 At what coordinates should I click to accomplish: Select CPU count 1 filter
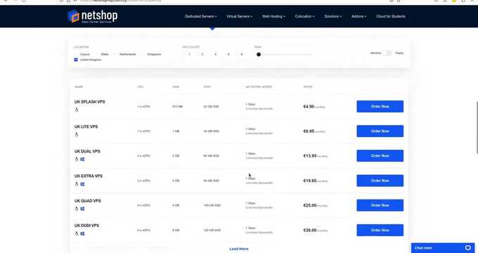(189, 54)
